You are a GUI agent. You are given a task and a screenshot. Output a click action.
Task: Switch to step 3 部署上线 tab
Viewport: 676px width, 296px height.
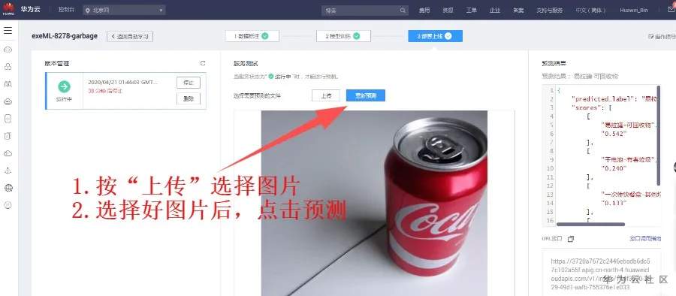435,36
